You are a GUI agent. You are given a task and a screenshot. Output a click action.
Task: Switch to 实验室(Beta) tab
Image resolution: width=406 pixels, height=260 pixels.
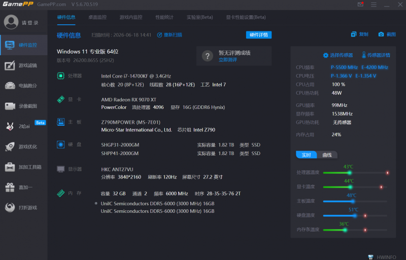tap(199, 17)
